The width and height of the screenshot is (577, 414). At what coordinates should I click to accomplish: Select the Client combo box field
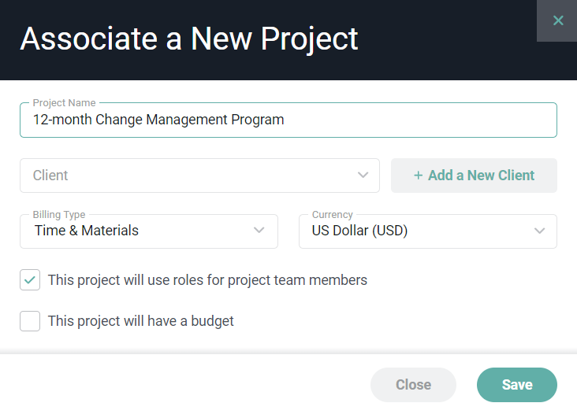(189, 176)
